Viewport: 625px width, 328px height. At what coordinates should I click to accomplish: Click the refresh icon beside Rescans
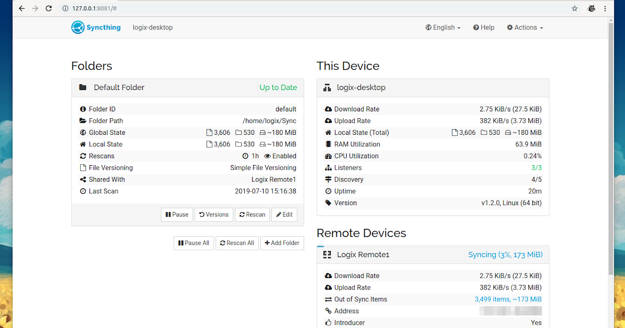point(83,156)
